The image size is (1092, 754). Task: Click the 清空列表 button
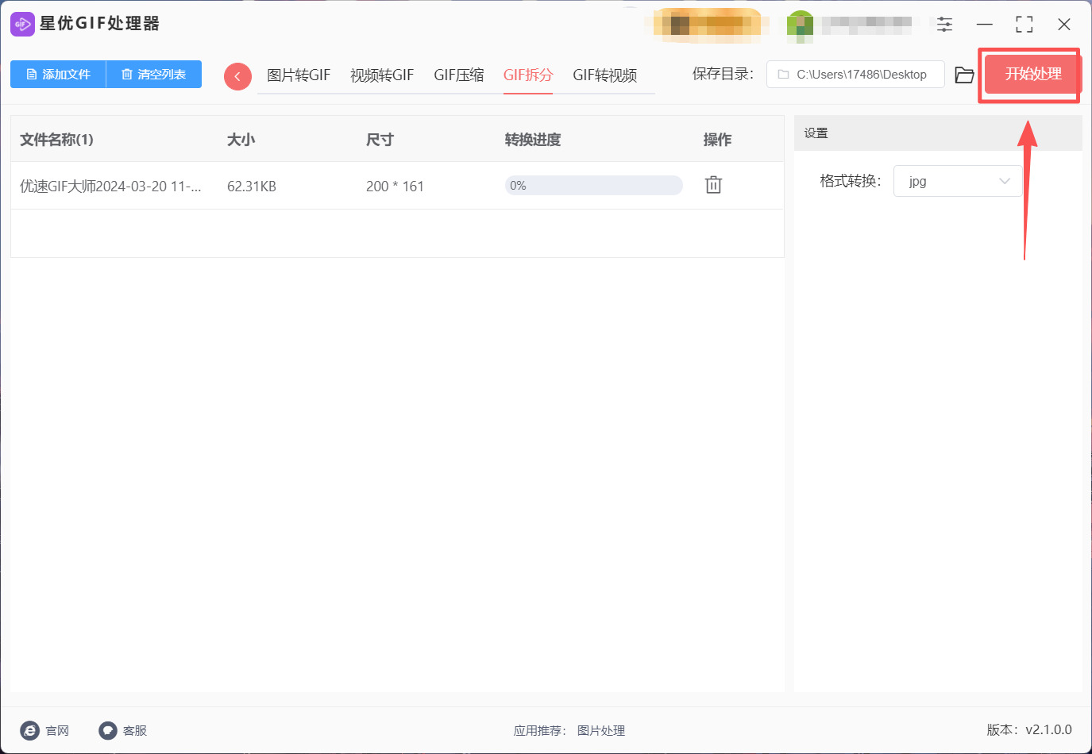pyautogui.click(x=154, y=74)
